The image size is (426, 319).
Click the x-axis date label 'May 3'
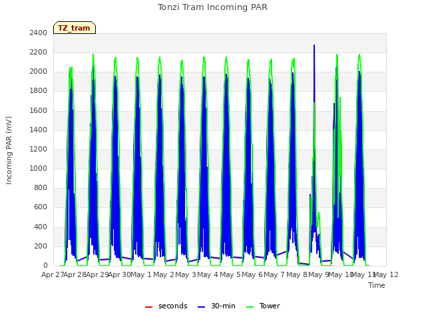click(x=186, y=274)
